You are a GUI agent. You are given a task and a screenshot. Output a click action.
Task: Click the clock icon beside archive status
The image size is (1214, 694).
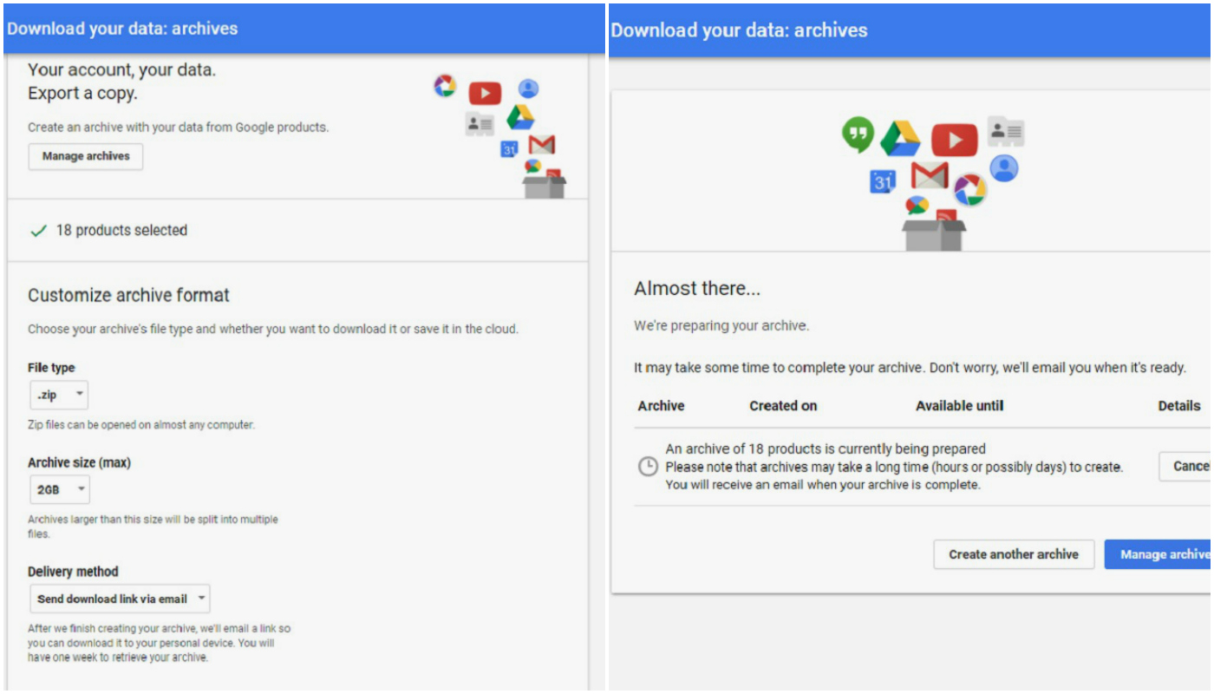point(648,467)
